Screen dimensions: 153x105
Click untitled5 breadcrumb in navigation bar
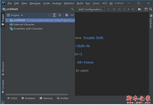click(10, 9)
